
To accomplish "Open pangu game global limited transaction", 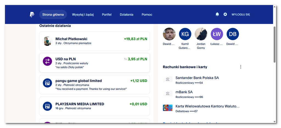I will pyautogui.click(x=94, y=85).
